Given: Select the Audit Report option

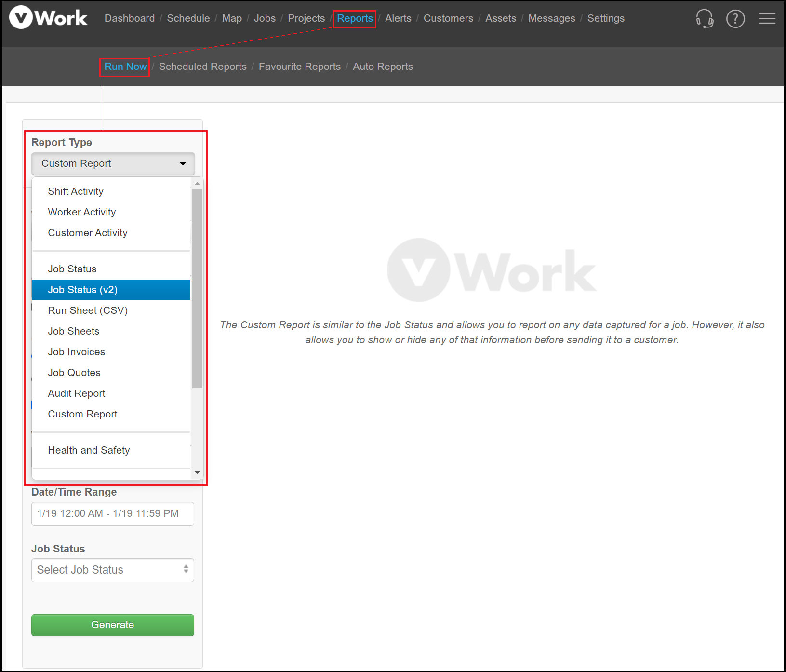Looking at the screenshot, I should pyautogui.click(x=76, y=393).
